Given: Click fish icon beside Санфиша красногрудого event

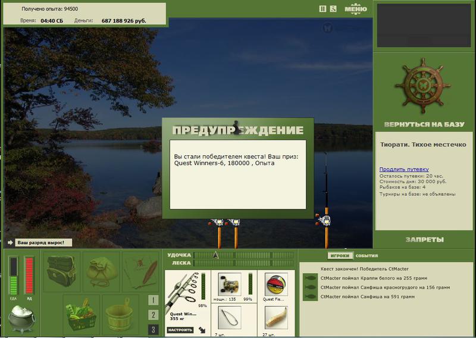Looking at the screenshot, I should click(310, 287).
